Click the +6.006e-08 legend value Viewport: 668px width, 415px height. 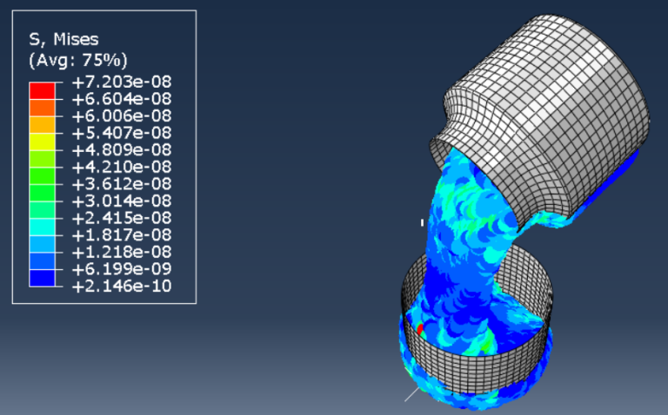pos(122,115)
